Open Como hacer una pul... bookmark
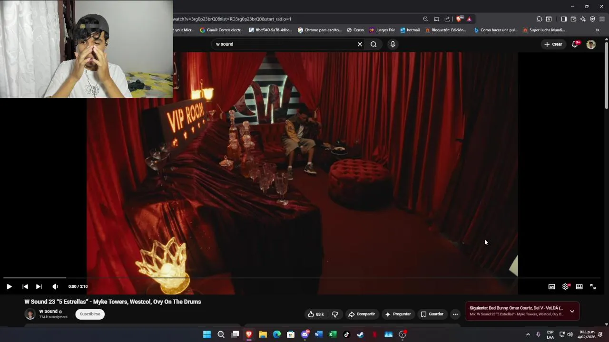 [x=496, y=30]
